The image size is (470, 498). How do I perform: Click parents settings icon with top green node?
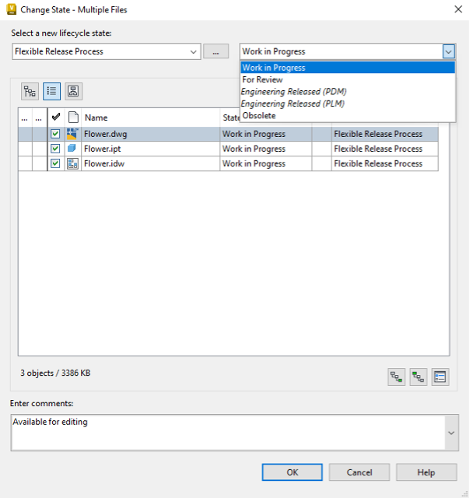coord(418,377)
